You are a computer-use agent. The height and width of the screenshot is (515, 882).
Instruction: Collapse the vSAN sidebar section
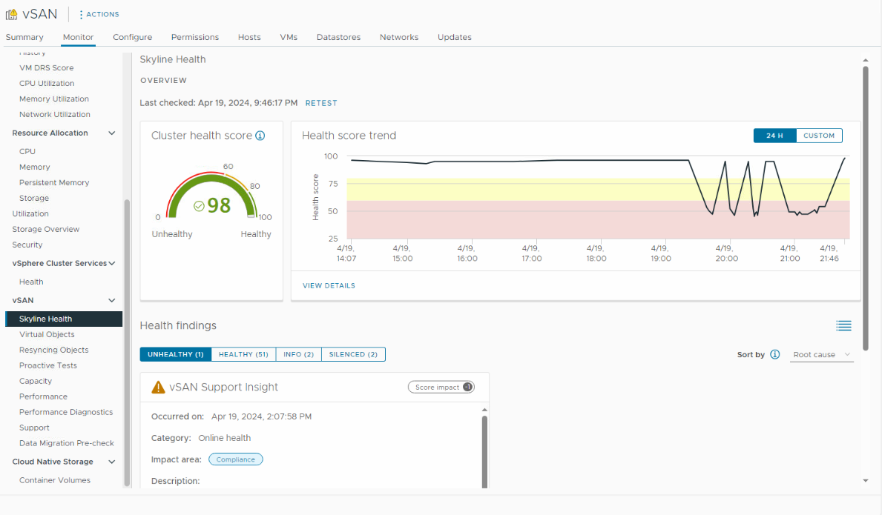(112, 300)
